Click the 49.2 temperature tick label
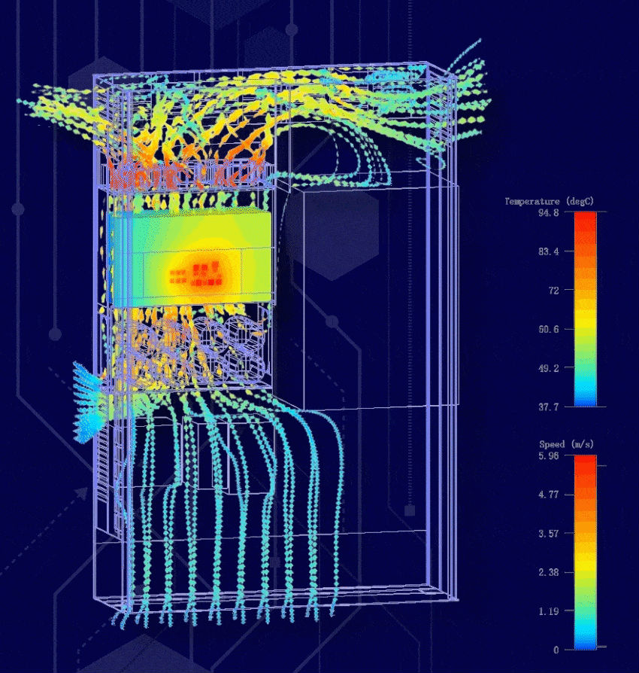This screenshot has height=673, width=639. (548, 368)
